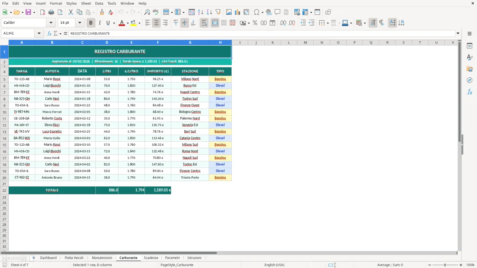Open the Font Color dropdown arrow
Image resolution: width=477 pixels, height=268 pixels.
[128, 23]
